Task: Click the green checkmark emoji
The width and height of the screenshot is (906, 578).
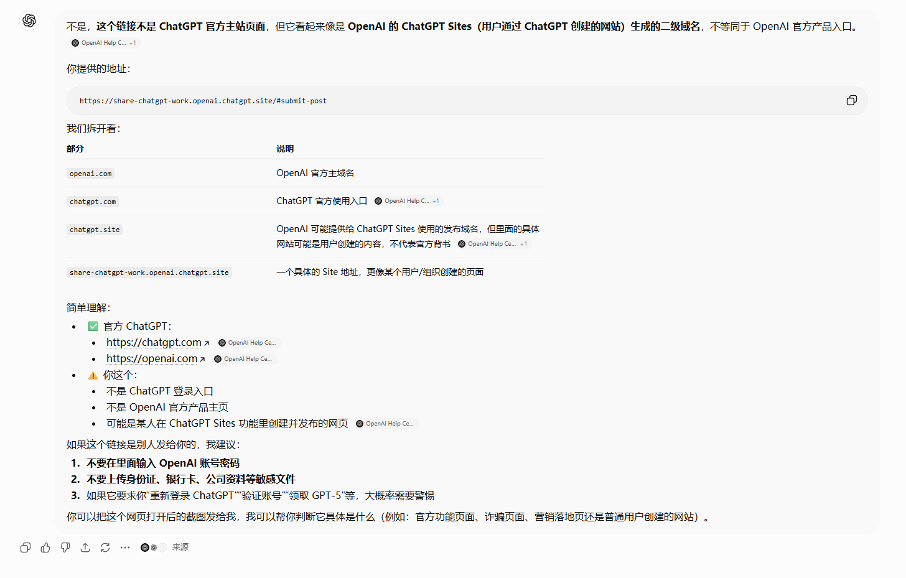Action: click(x=93, y=326)
